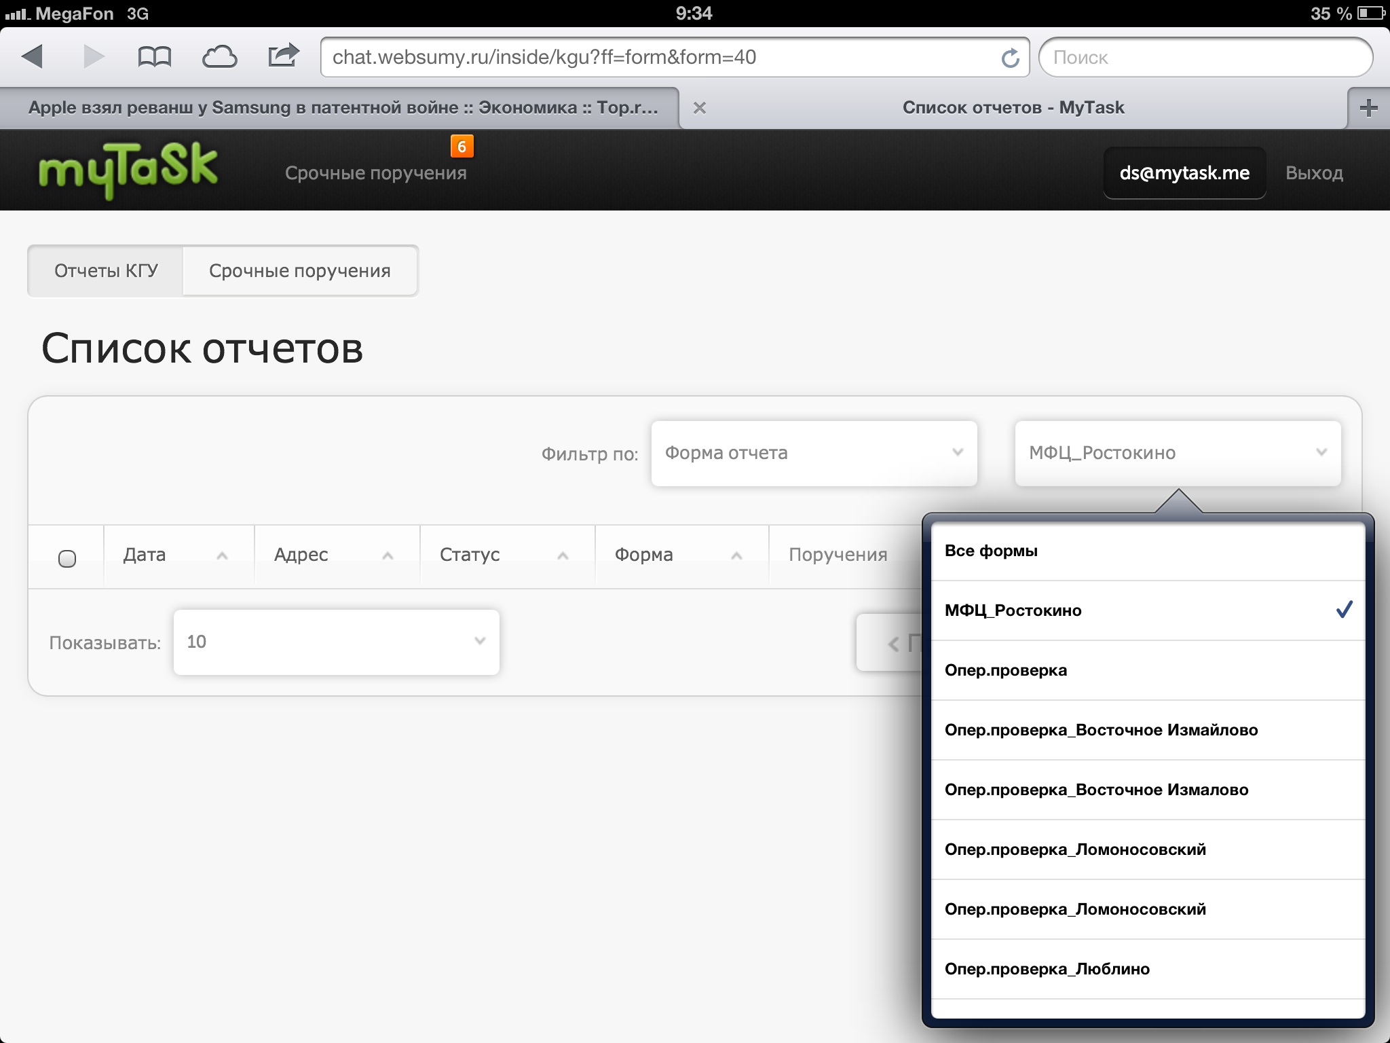Open the МФЦ_Ростокино filter dropdown
Screen dimensions: 1390x1043
[1177, 453]
